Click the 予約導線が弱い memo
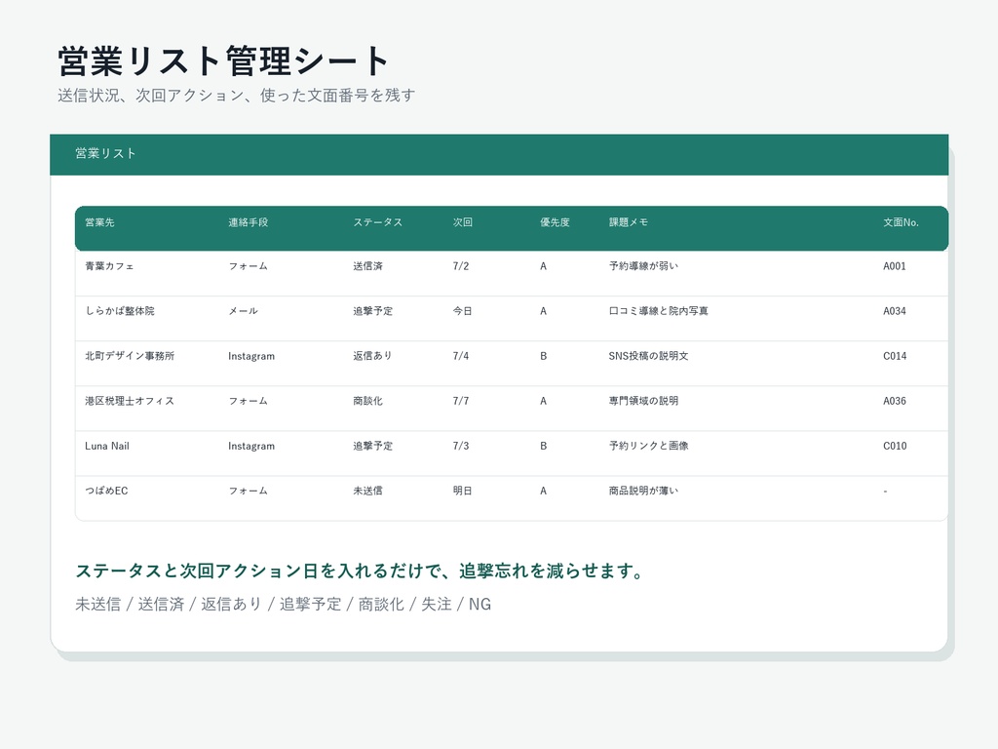The width and height of the screenshot is (998, 749). [x=643, y=266]
